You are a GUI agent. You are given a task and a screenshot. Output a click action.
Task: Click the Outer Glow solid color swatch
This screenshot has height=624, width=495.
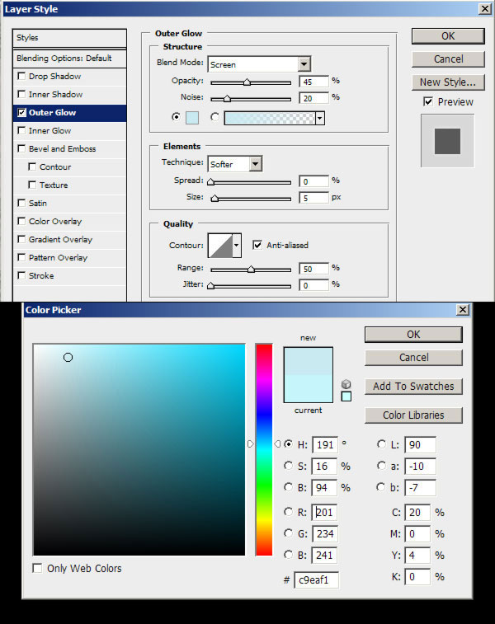[191, 118]
